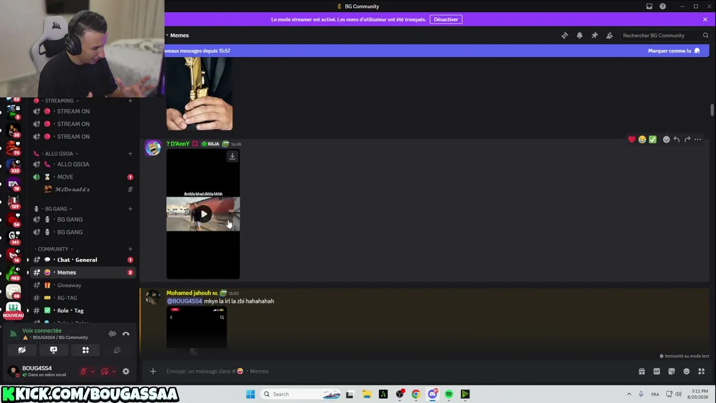Open the soundboard icon
The image size is (716, 403).
pos(117,350)
